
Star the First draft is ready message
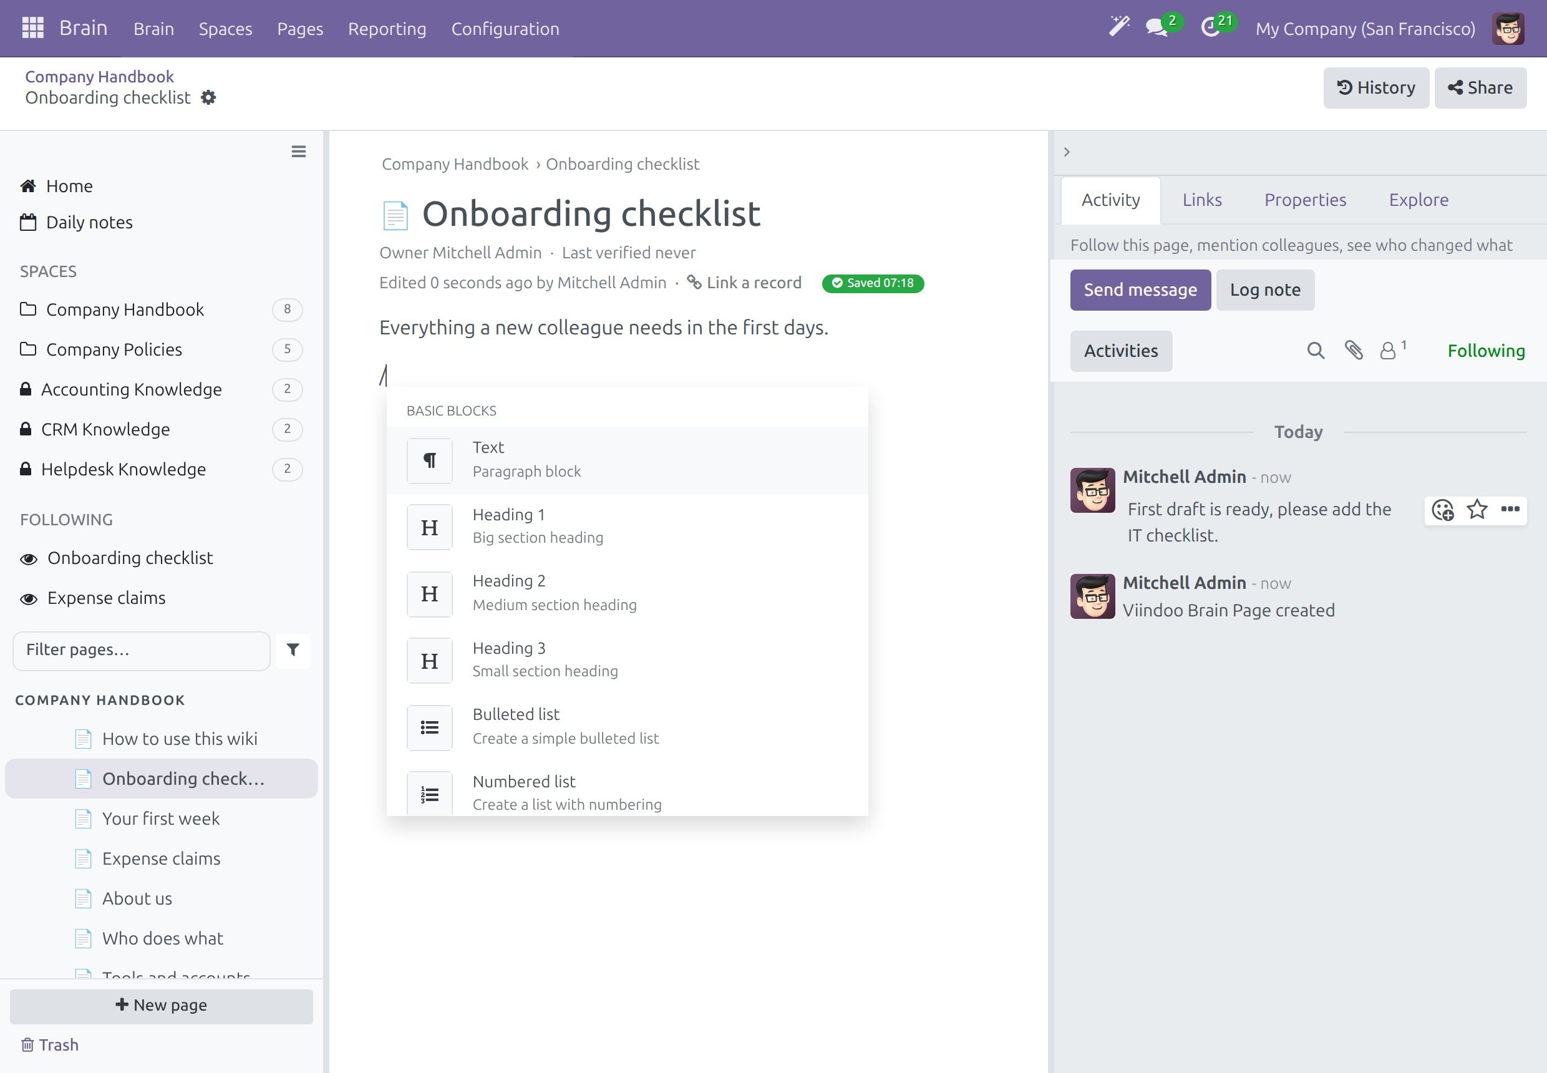[x=1477, y=510]
